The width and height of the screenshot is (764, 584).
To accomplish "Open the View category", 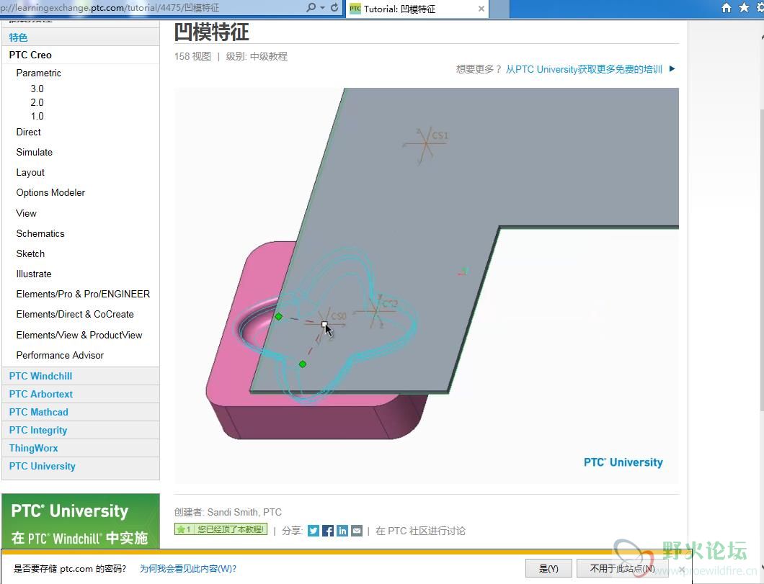I will [x=27, y=213].
